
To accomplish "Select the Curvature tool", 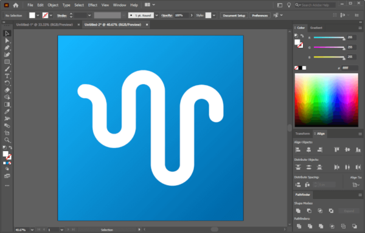I will click(7, 55).
